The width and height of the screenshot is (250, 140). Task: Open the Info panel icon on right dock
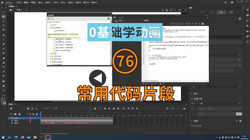point(247,15)
